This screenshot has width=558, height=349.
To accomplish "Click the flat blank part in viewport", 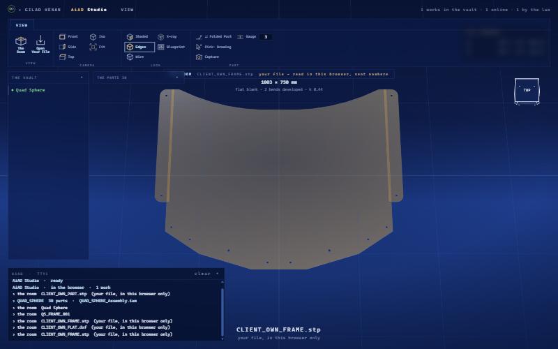I will [x=279, y=178].
